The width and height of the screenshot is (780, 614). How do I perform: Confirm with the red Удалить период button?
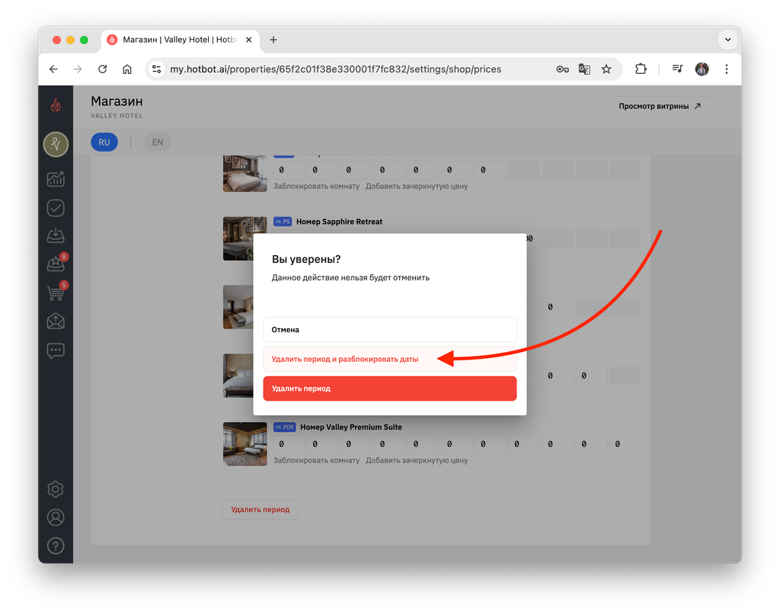tap(390, 388)
